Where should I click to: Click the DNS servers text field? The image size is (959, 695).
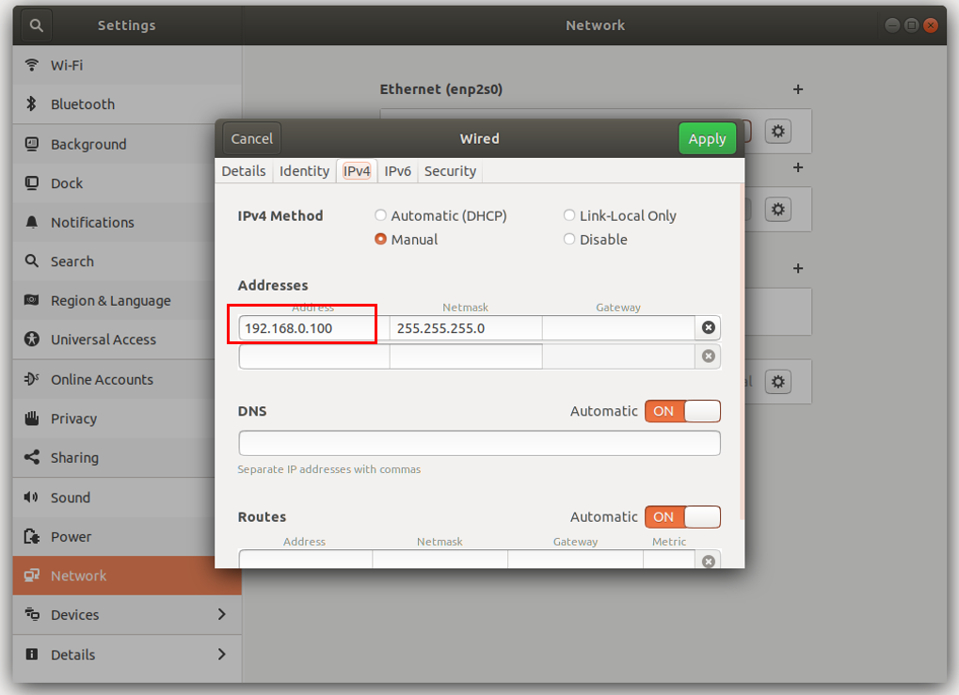[x=480, y=443]
